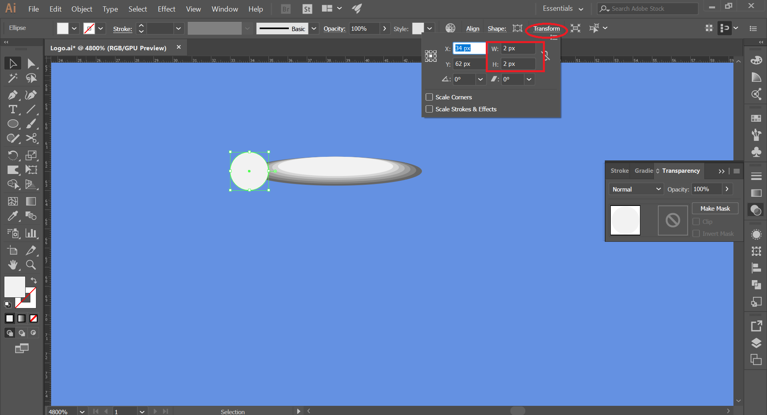Switch to the Gradient panel tab

643,170
